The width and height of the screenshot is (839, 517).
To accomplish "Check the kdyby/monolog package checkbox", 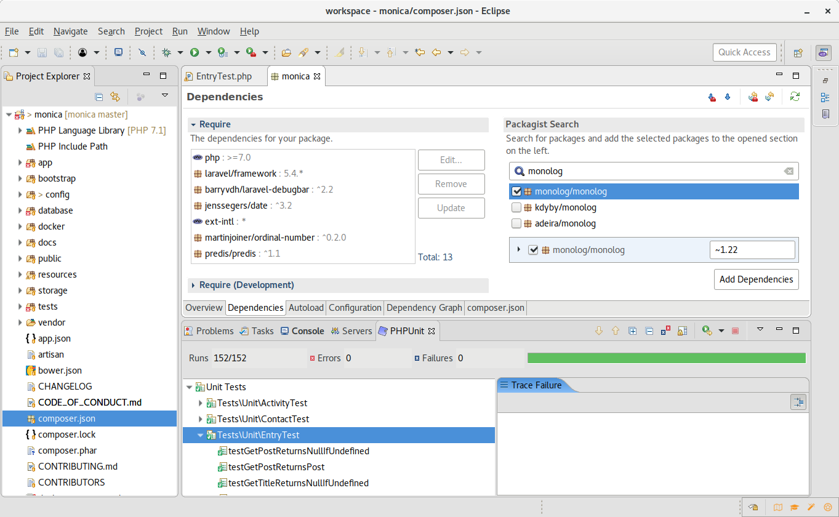I will click(517, 207).
